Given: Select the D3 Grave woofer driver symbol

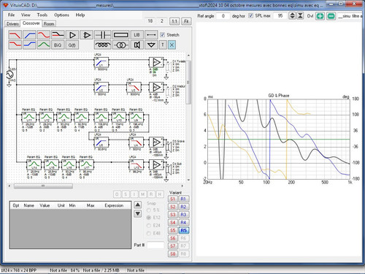Looking at the screenshot, I should (x=168, y=147).
